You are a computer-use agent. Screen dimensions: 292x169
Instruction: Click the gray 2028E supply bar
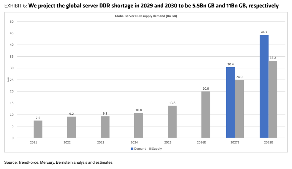pos(273,99)
